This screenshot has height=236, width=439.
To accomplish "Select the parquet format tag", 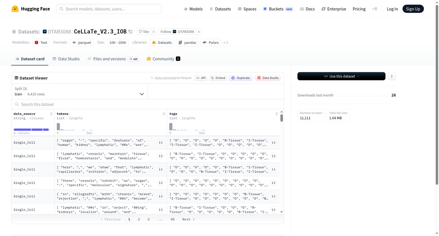I will click(82, 42).
